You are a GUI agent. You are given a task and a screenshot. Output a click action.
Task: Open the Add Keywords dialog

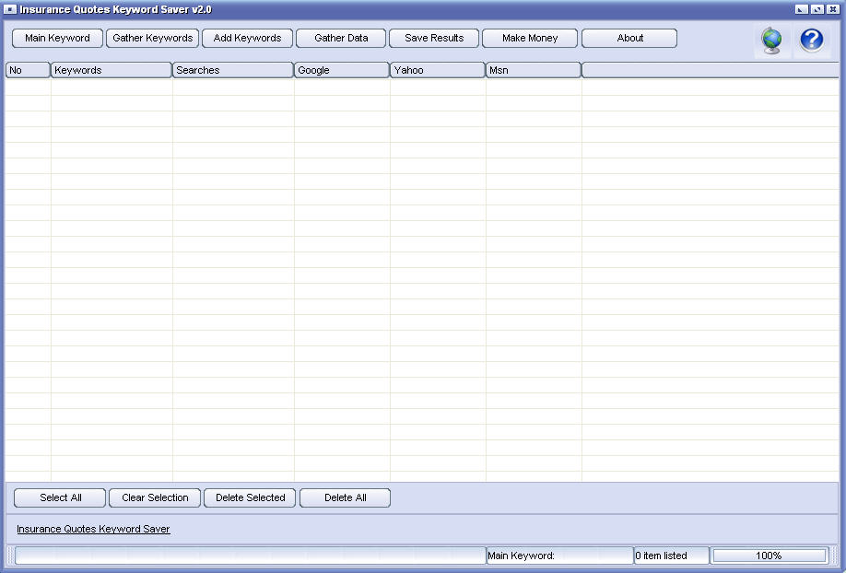tap(247, 39)
